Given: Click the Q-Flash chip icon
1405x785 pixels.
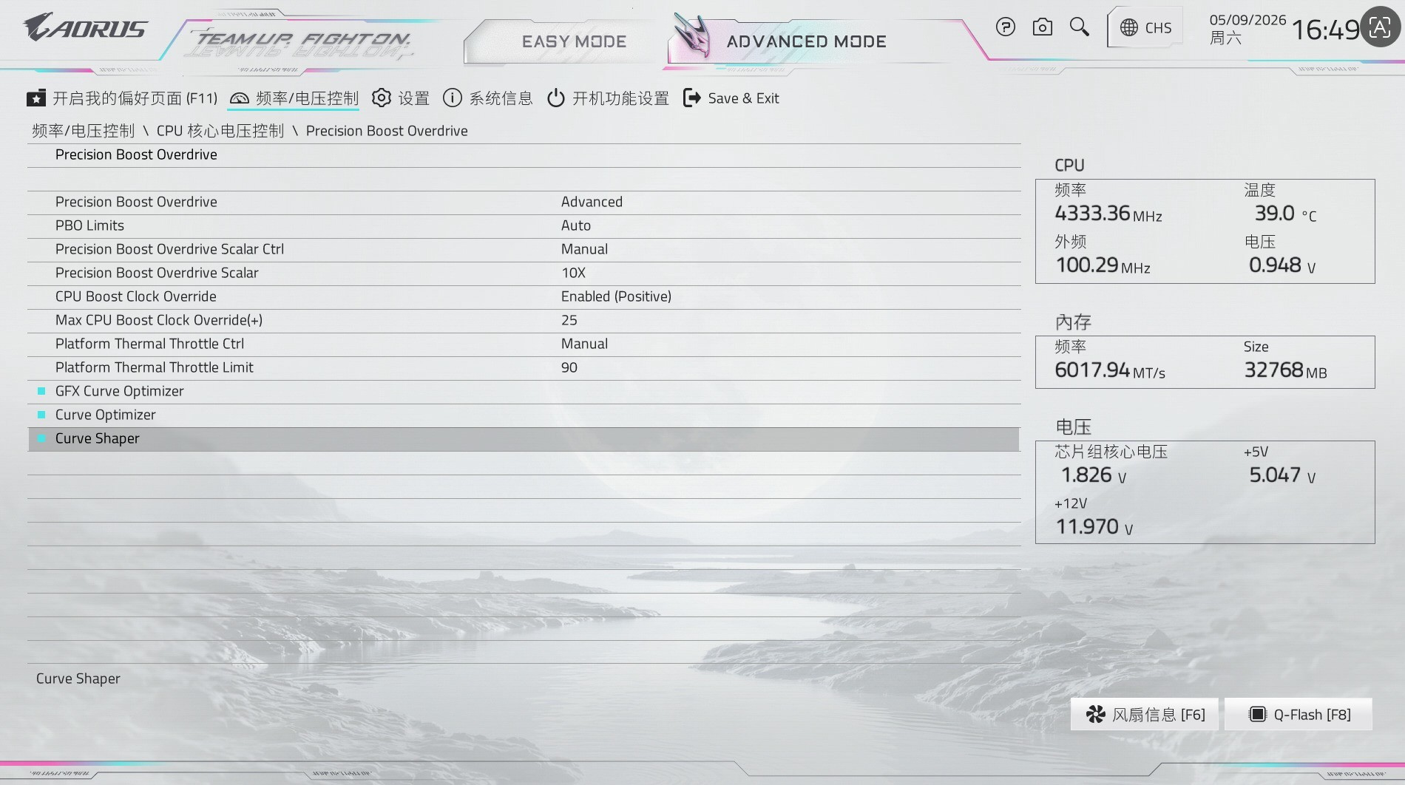Looking at the screenshot, I should (1257, 714).
